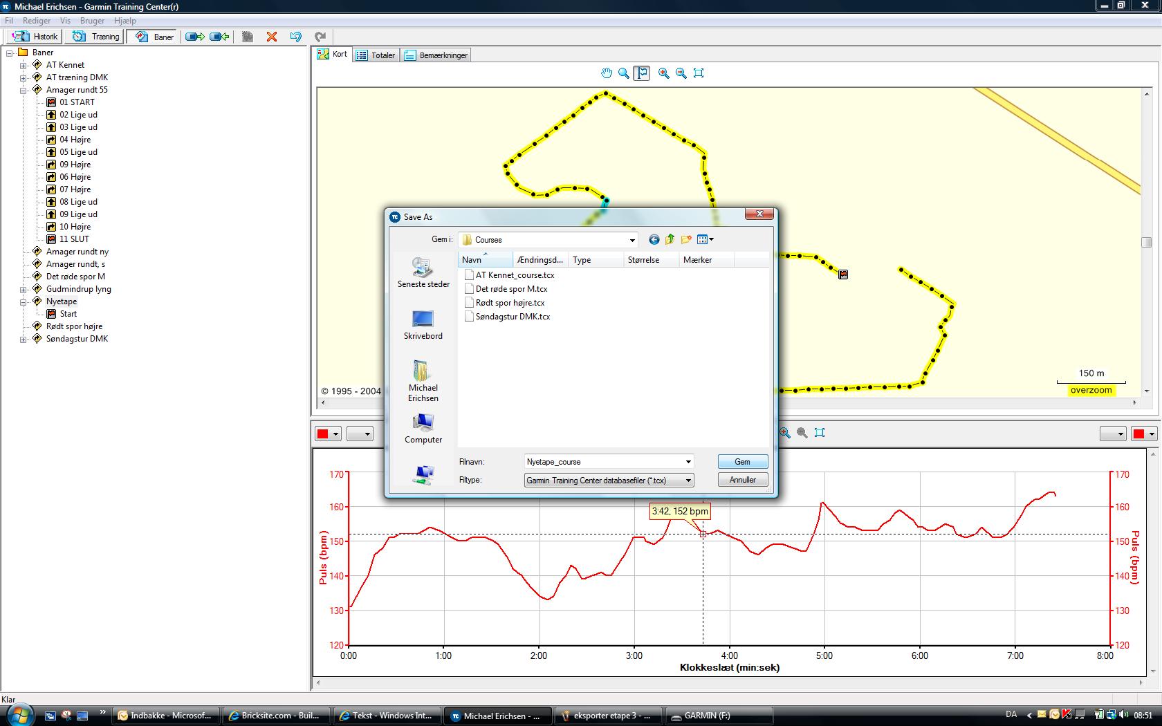Click the fit-to-window icon above map
This screenshot has width=1162, height=726.
(x=699, y=73)
